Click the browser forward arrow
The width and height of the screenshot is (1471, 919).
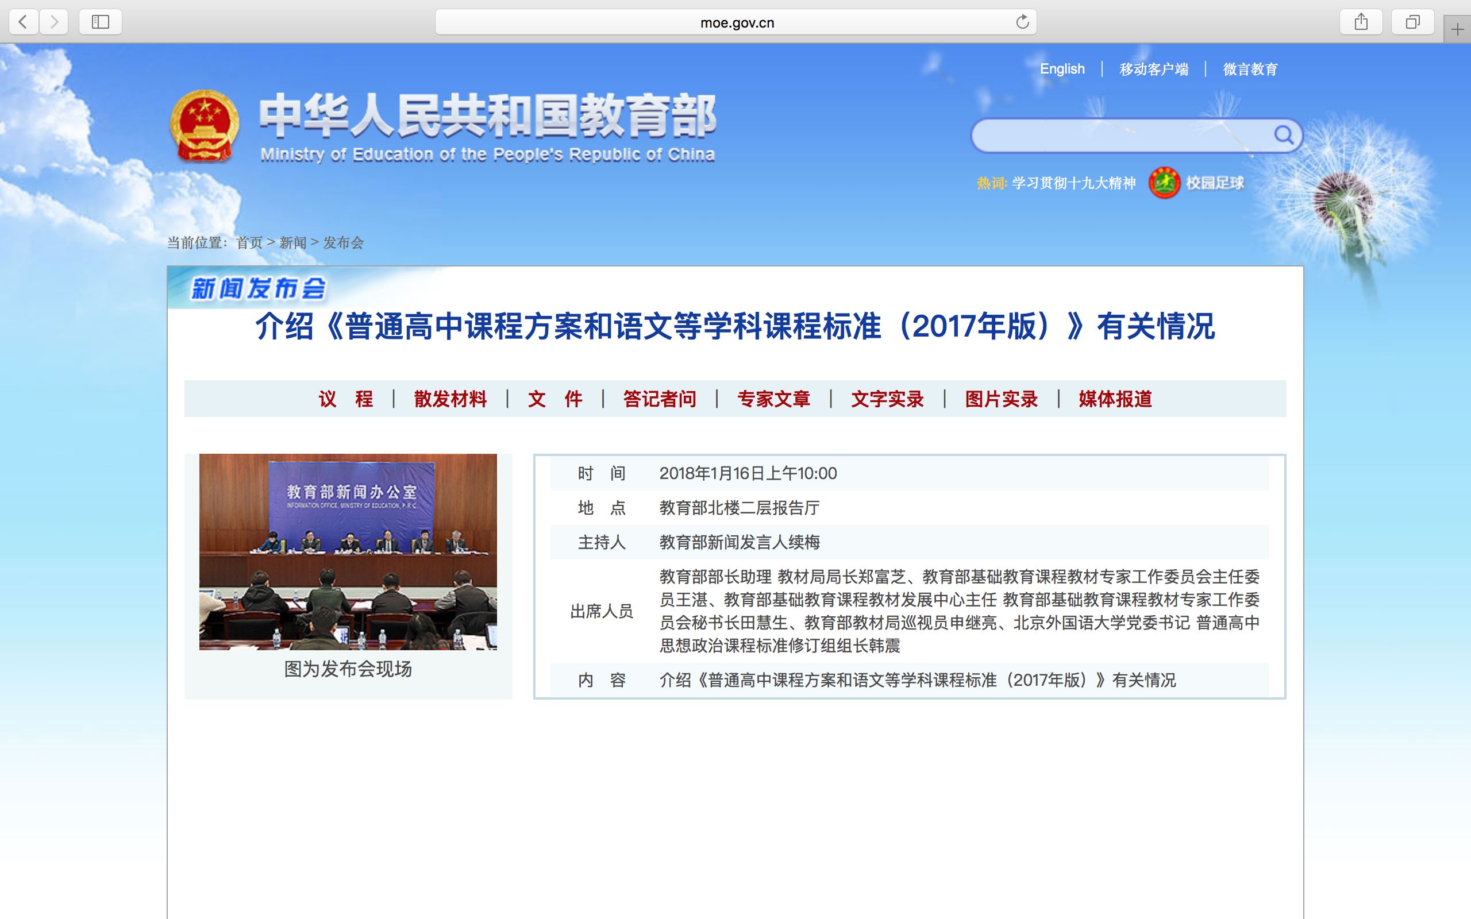(54, 22)
